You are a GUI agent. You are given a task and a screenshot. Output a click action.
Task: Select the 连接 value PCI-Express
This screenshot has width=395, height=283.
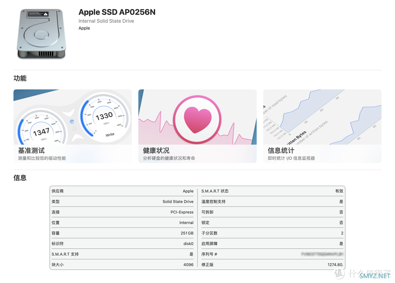coord(182,212)
